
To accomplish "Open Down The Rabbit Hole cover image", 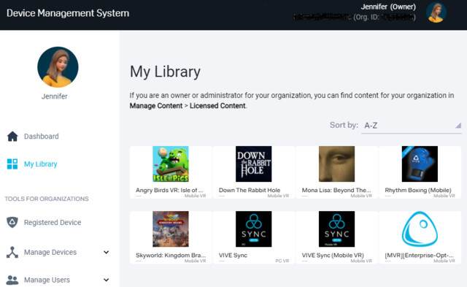I will 253,164.
